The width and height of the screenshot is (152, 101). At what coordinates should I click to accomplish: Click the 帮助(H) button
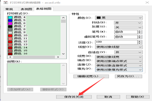[x=138, y=97]
